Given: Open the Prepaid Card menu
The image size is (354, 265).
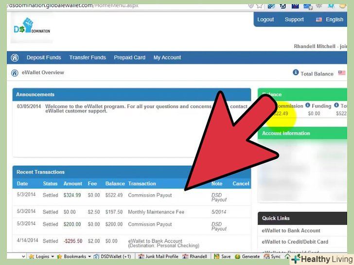Looking at the screenshot, I should coord(129,57).
